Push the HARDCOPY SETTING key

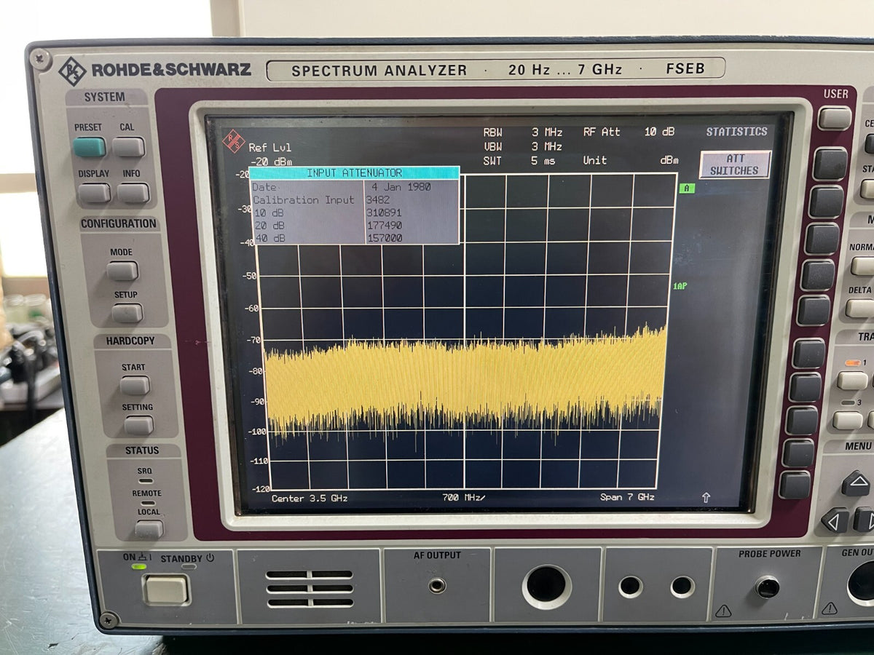coord(138,425)
